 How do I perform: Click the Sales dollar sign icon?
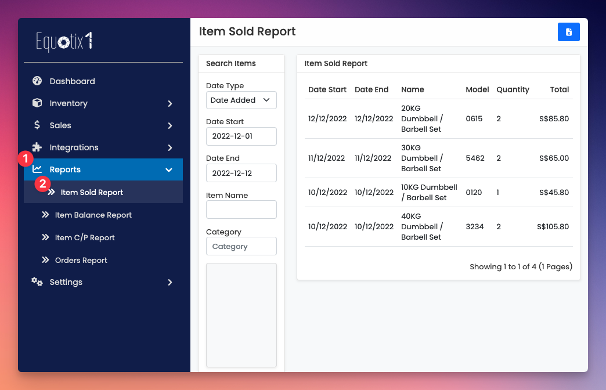click(x=37, y=125)
